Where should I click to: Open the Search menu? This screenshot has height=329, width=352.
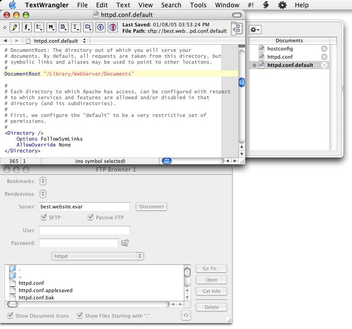point(171,5)
